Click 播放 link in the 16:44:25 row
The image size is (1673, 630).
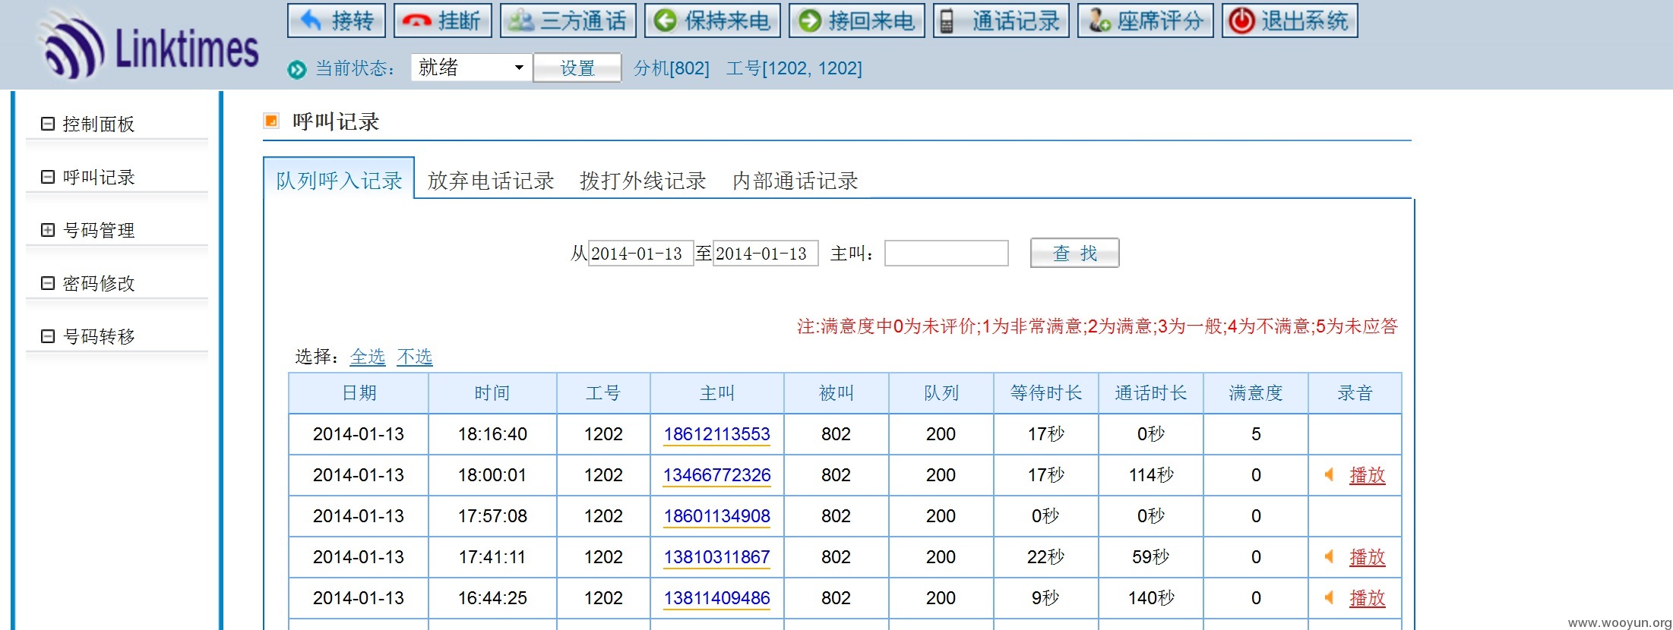[1368, 598]
